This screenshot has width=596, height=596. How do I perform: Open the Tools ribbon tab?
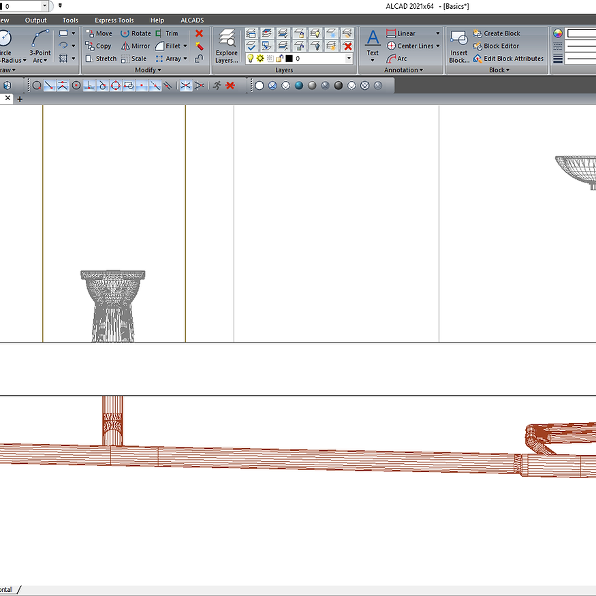pos(70,20)
